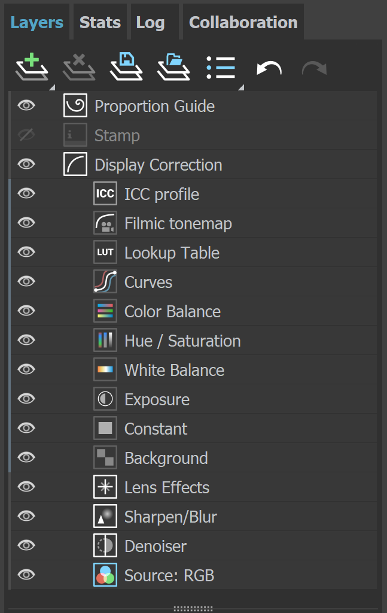Show the hidden Stamp layer
387x613 pixels.
[25, 135]
